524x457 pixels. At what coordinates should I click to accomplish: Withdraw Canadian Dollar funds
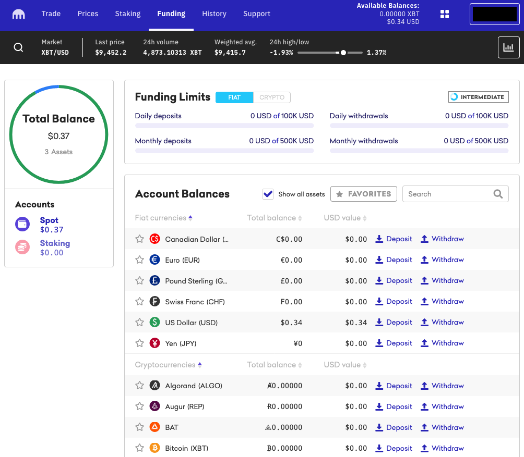coord(442,239)
